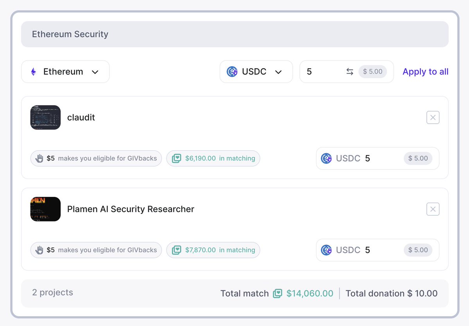
Task: Click the Total match icon in footer
Action: point(277,294)
